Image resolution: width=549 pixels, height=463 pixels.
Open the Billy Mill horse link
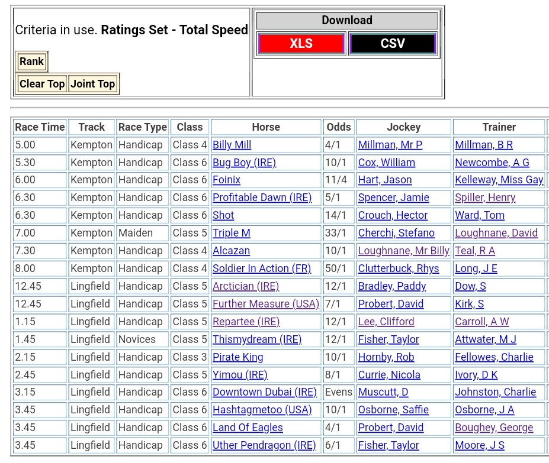[232, 145]
